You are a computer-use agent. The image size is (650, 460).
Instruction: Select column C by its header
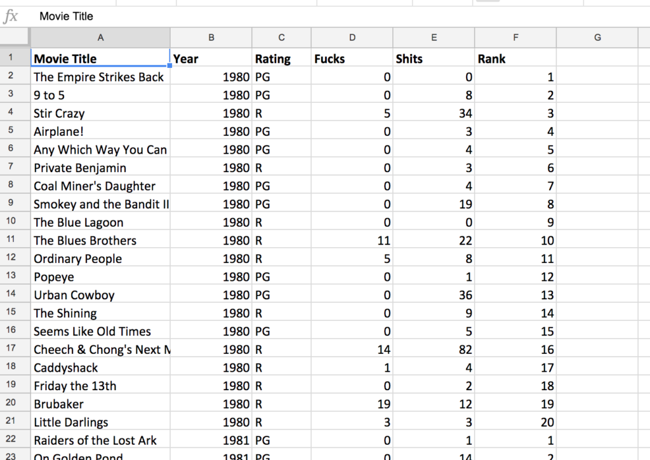pyautogui.click(x=281, y=37)
